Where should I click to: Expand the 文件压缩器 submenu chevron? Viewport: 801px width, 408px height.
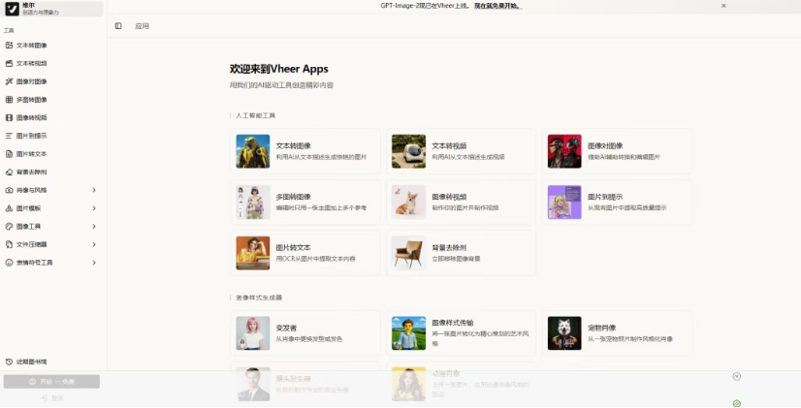click(94, 244)
